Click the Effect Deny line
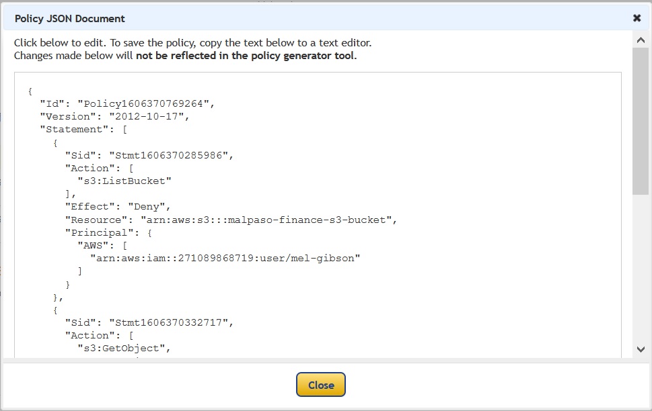Image resolution: width=652 pixels, height=411 pixels. coord(118,207)
